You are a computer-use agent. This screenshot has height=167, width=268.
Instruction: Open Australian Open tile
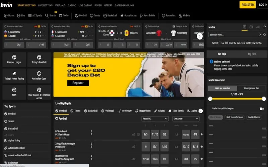coord(39,76)
